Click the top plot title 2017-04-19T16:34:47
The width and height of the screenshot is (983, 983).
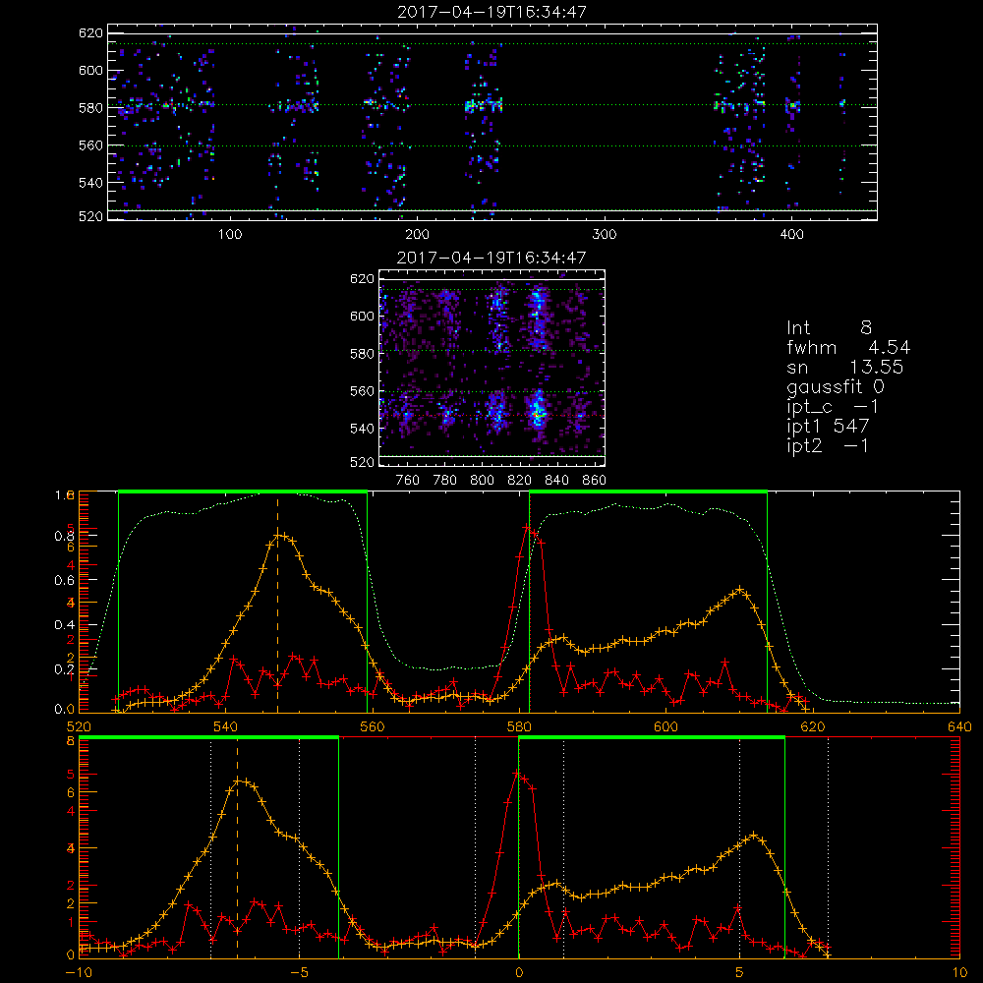[492, 12]
